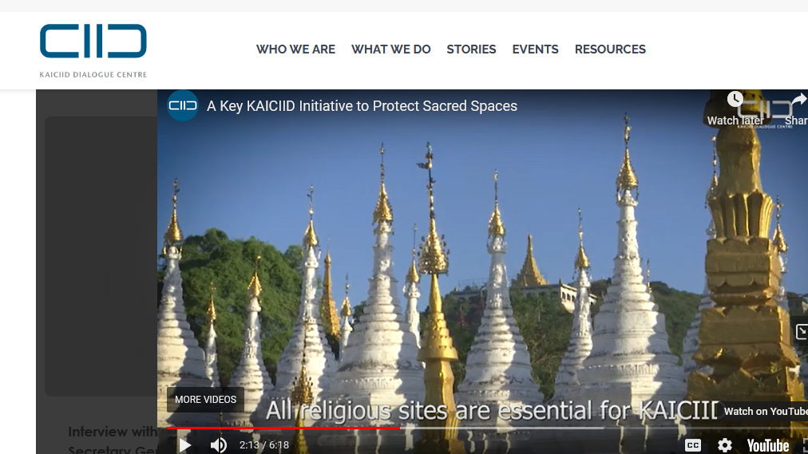Click the KAICIID Dialogue Centre logo
The height and width of the screenshot is (454, 808).
click(93, 50)
